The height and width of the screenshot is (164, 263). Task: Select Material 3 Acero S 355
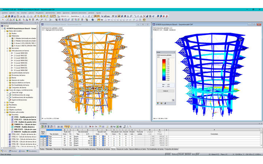(x=25, y=43)
